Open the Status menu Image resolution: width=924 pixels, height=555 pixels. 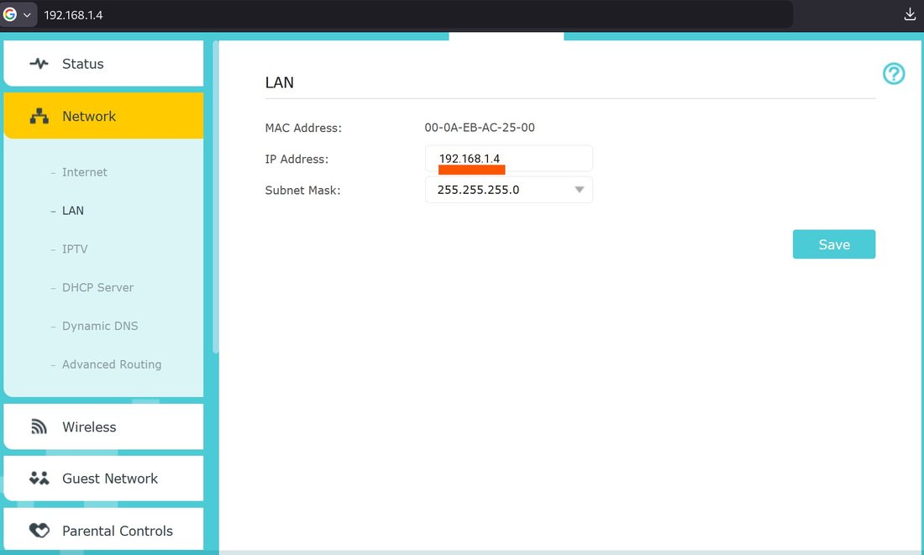point(103,64)
